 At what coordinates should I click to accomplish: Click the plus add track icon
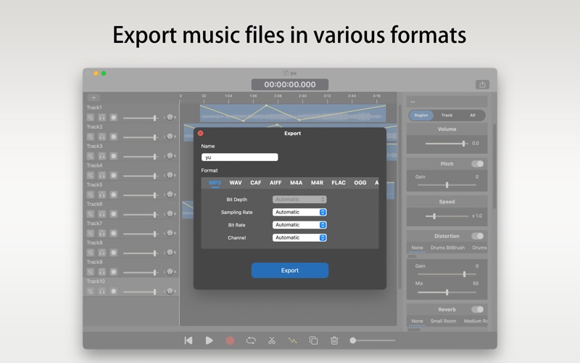[x=94, y=98]
